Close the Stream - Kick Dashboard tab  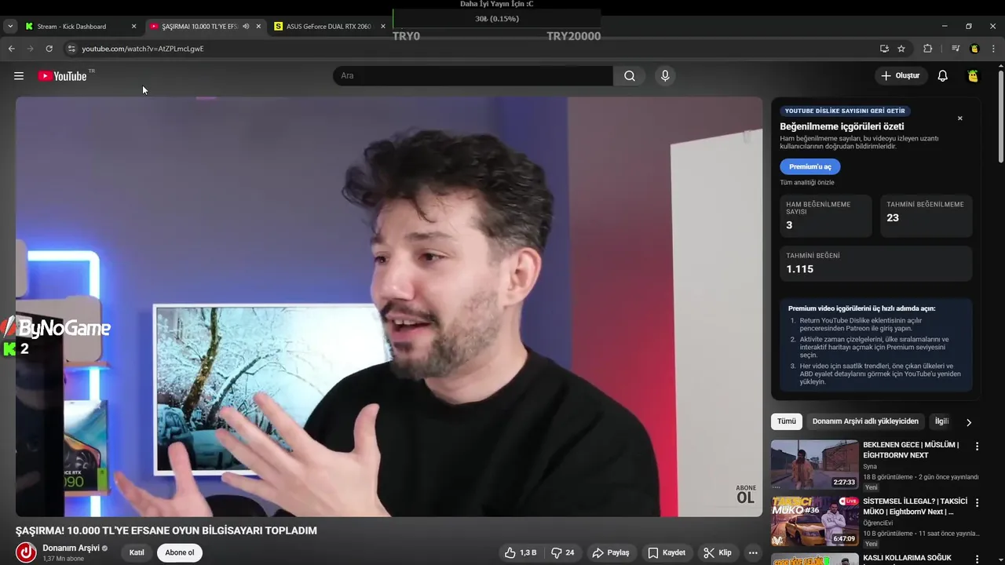point(133,27)
